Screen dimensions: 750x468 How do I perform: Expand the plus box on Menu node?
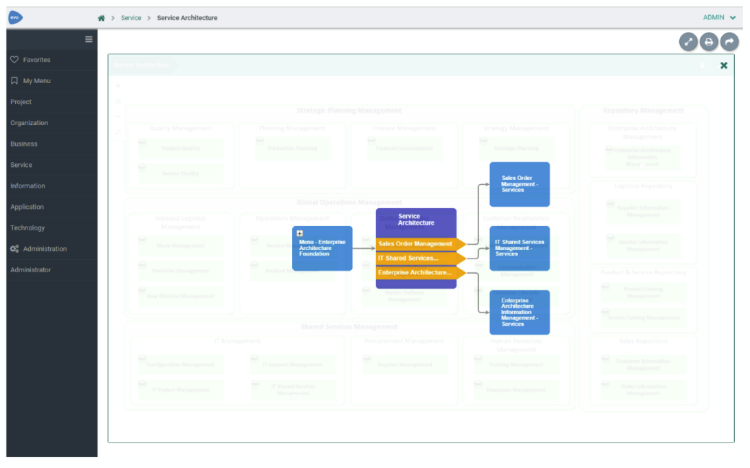pyautogui.click(x=300, y=233)
